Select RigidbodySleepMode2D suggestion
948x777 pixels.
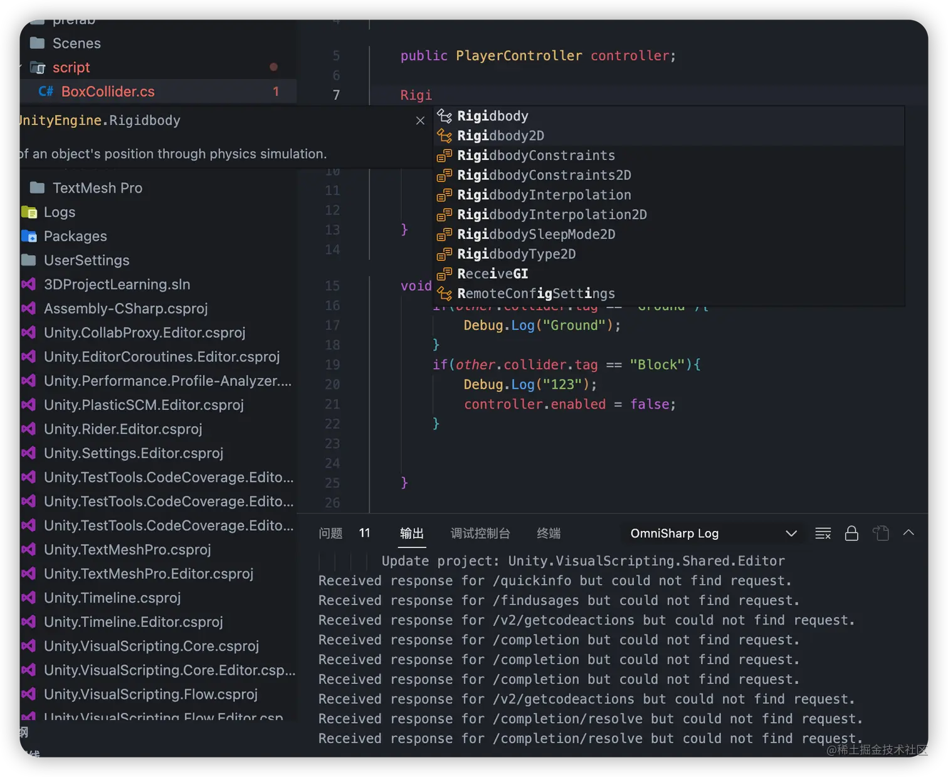pyautogui.click(x=669, y=234)
